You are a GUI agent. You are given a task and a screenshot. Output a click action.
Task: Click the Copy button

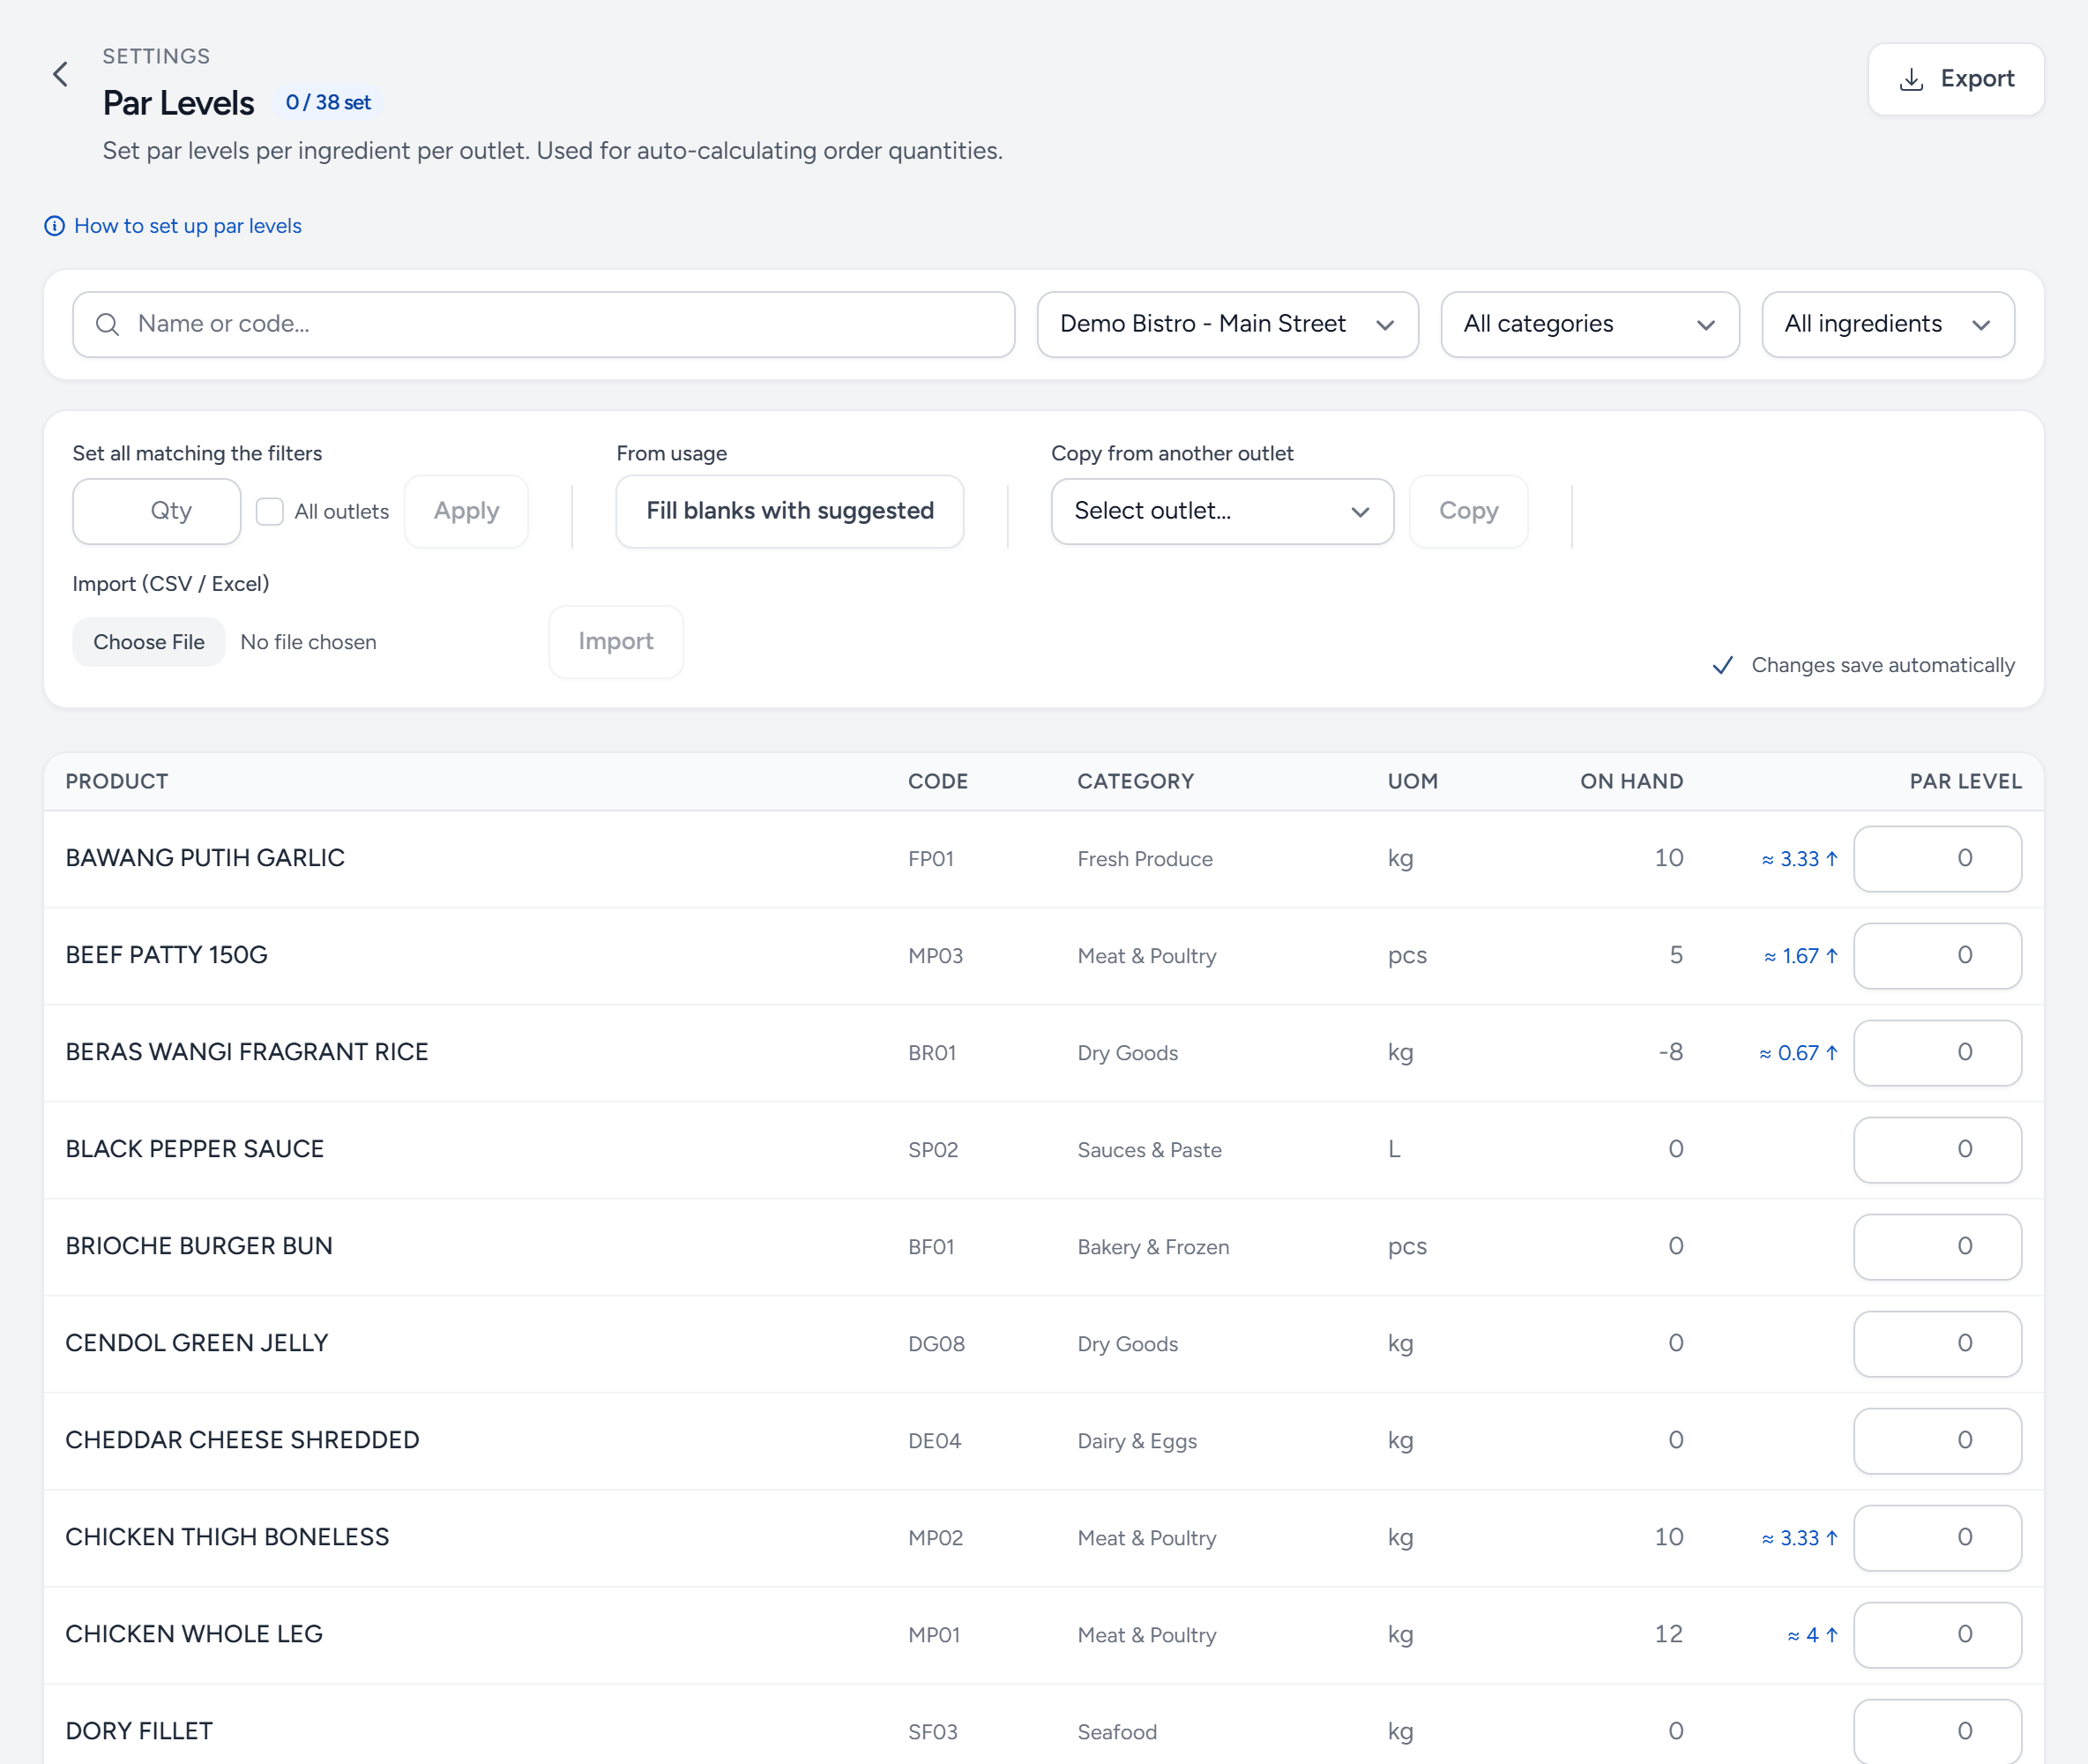(x=1468, y=511)
